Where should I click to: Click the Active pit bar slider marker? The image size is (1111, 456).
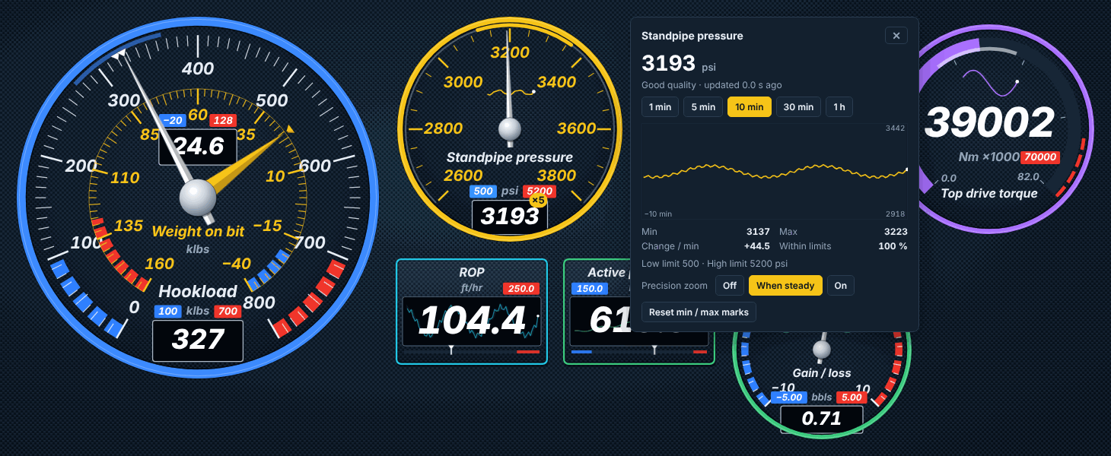(x=654, y=350)
